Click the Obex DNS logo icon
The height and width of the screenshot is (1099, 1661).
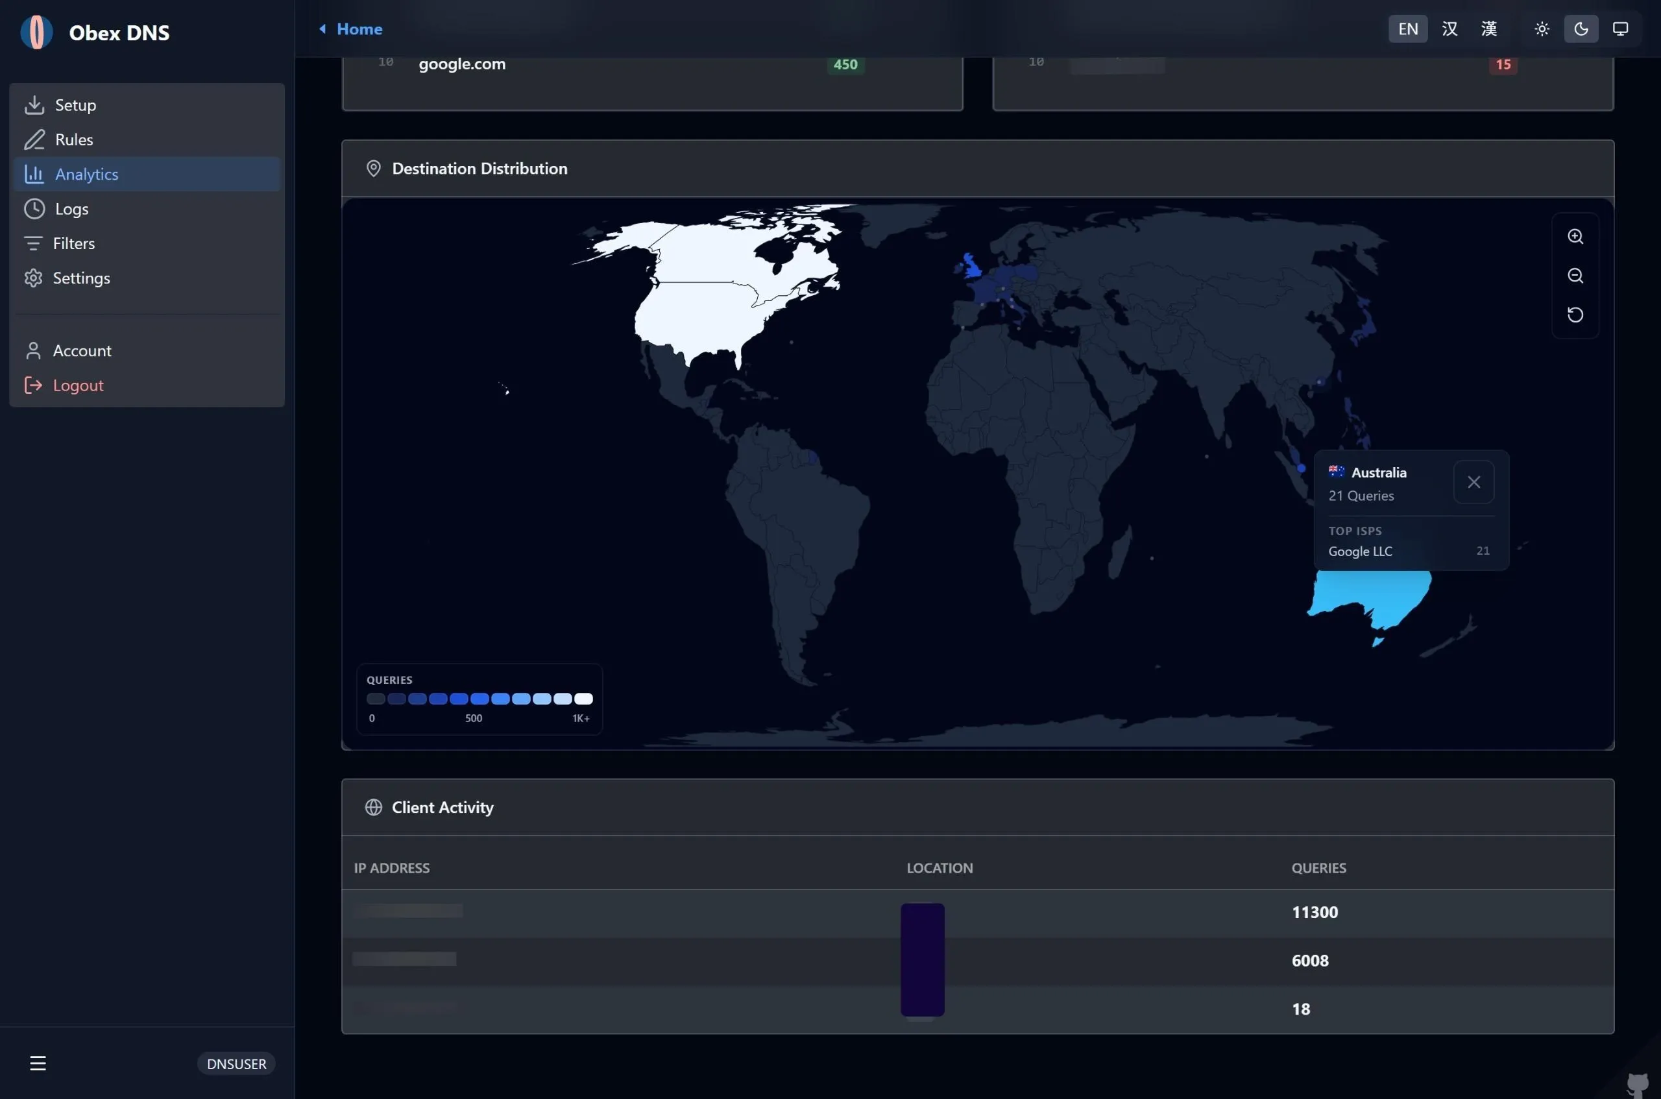coord(36,32)
